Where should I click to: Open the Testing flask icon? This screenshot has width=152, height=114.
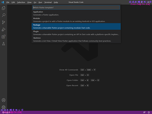tap(4, 44)
